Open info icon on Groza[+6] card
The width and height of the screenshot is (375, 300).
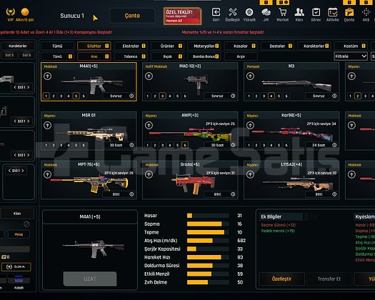click(233, 194)
